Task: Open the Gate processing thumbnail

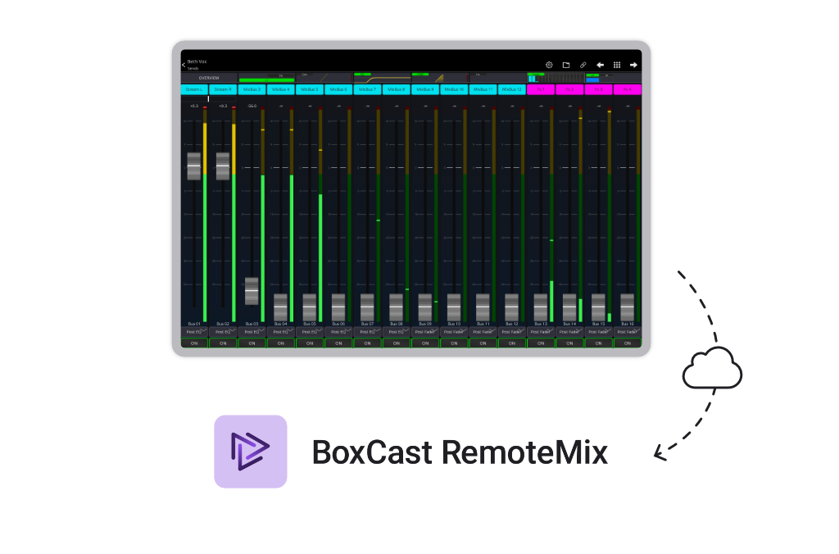Action: 324,78
